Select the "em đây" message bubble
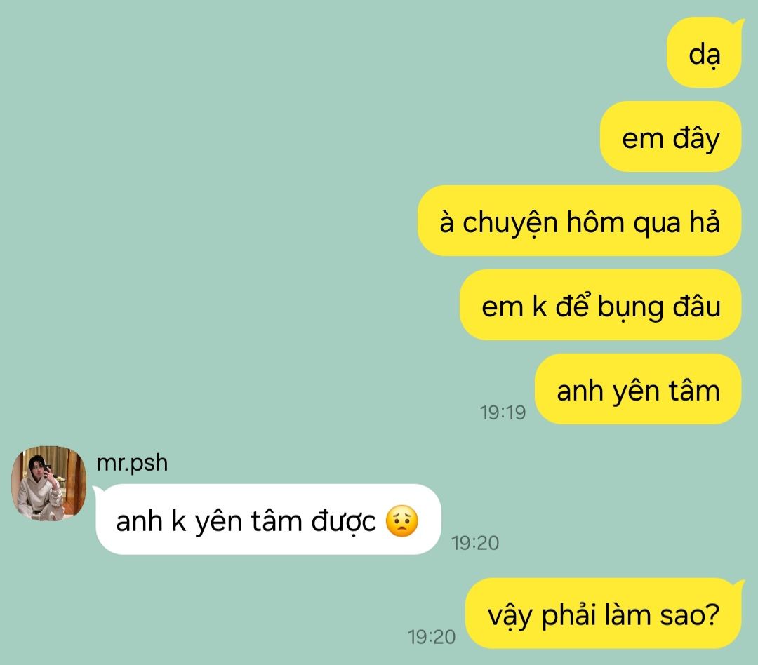The image size is (758, 665). [670, 136]
